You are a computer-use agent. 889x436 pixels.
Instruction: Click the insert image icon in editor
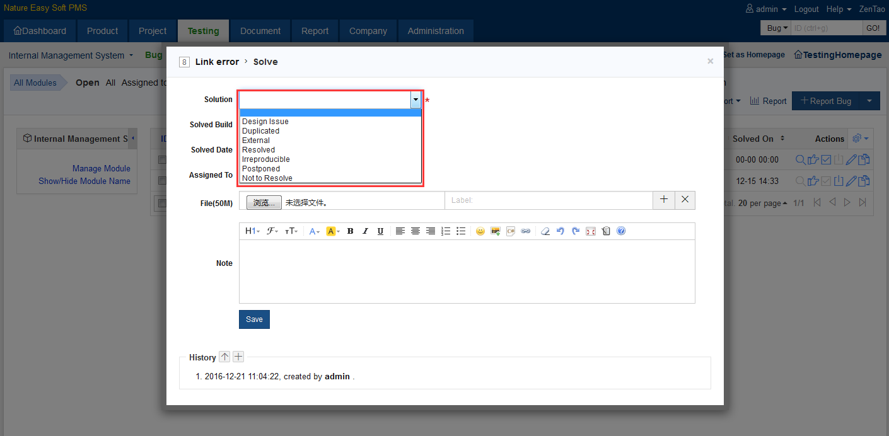(x=496, y=231)
